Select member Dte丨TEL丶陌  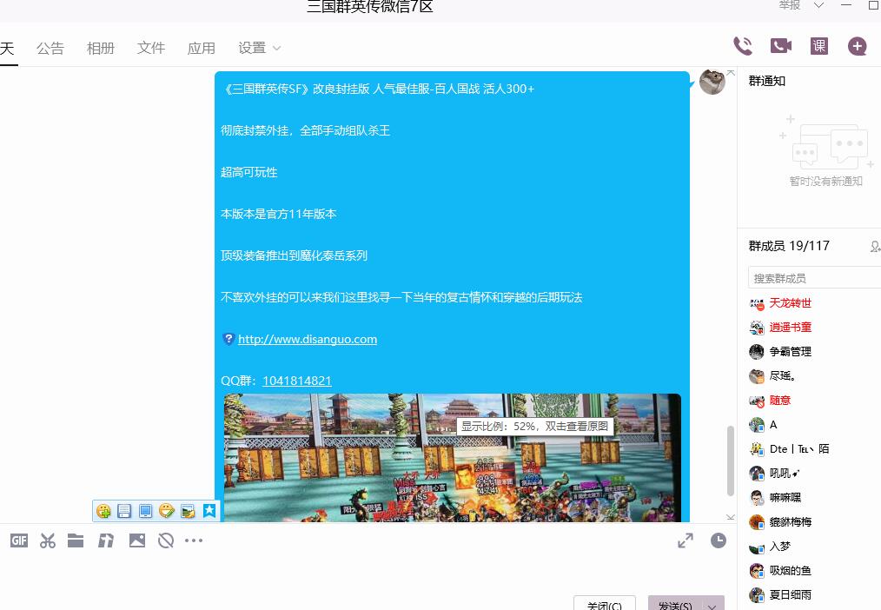799,449
